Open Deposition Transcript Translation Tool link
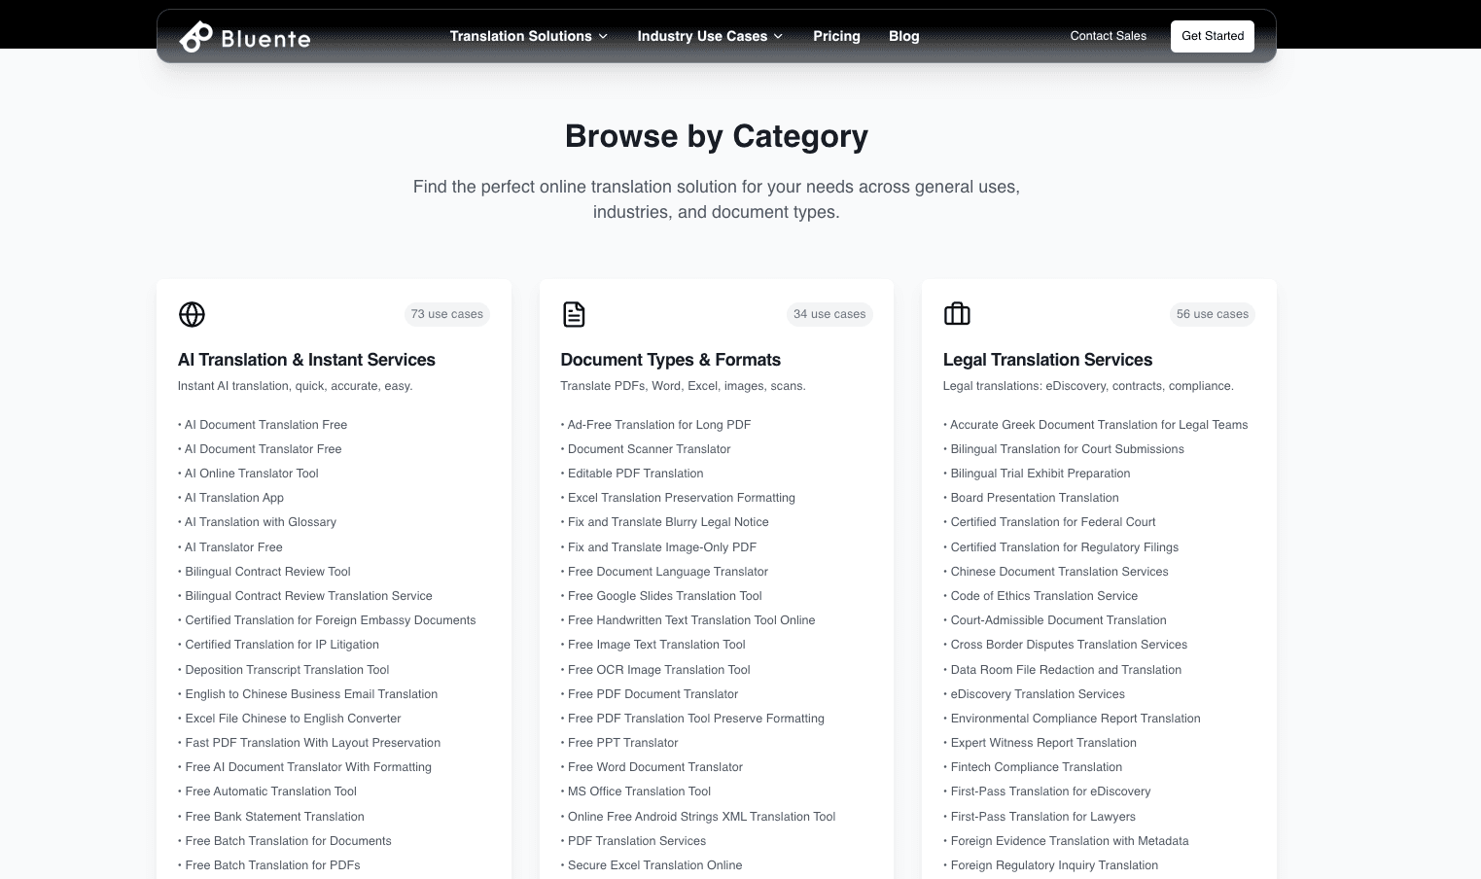This screenshot has width=1481, height=879. pos(287,670)
